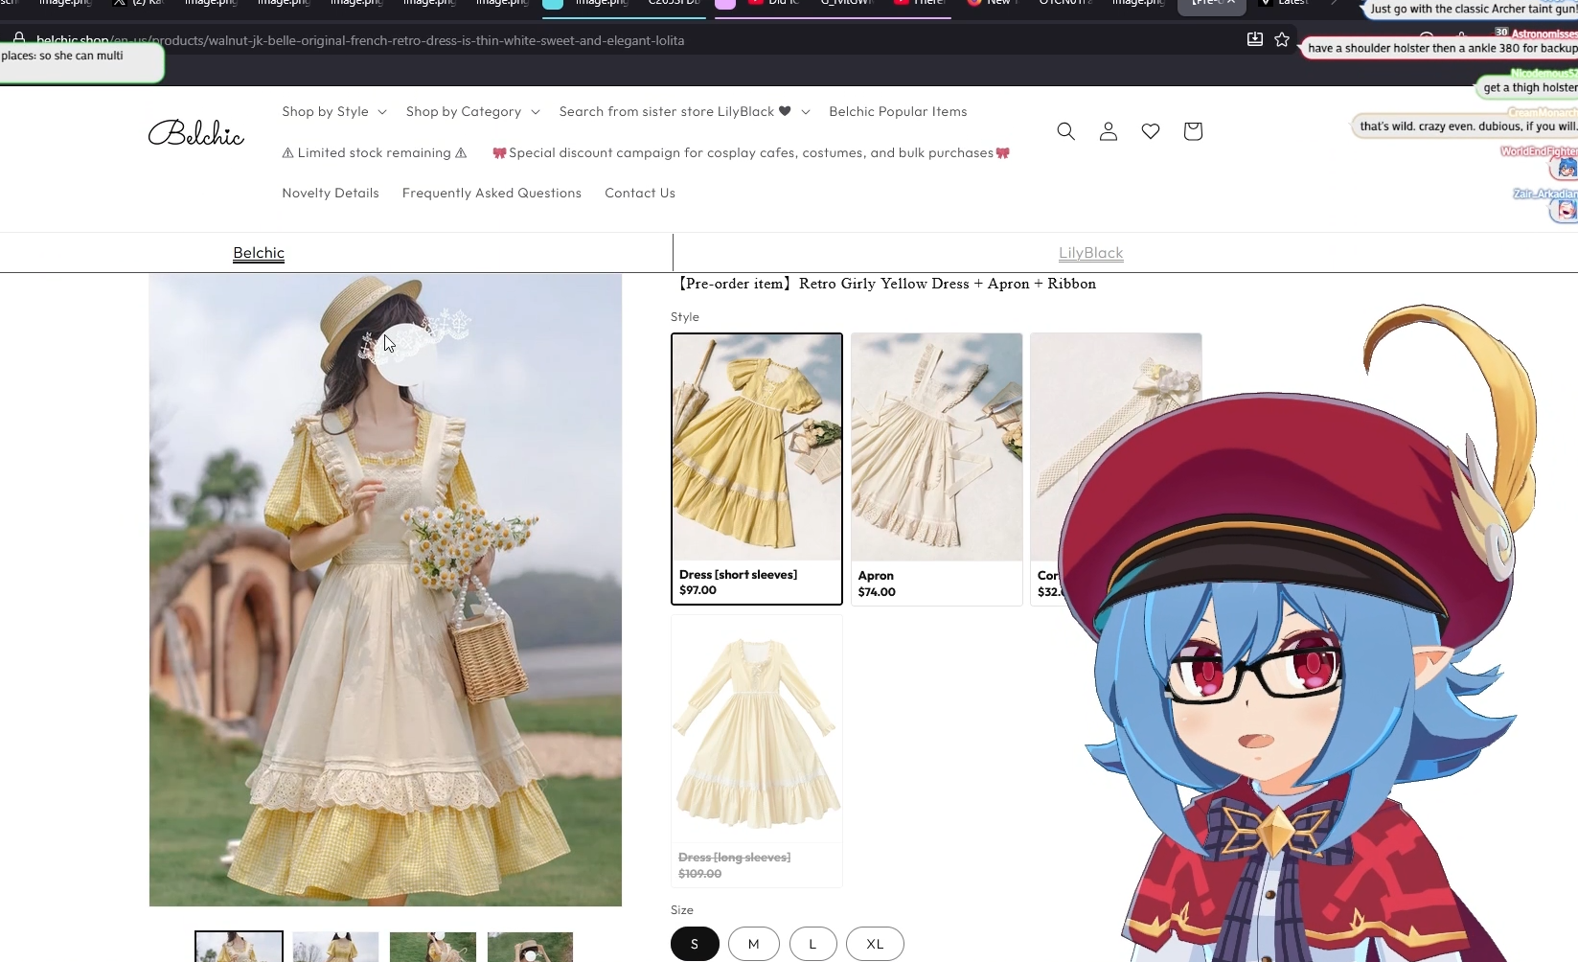This screenshot has width=1578, height=962.
Task: Open the shopping cart icon
Action: [1193, 131]
